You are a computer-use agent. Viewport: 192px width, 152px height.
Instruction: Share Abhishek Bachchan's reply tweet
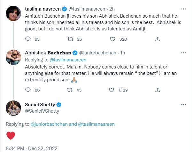(157, 90)
